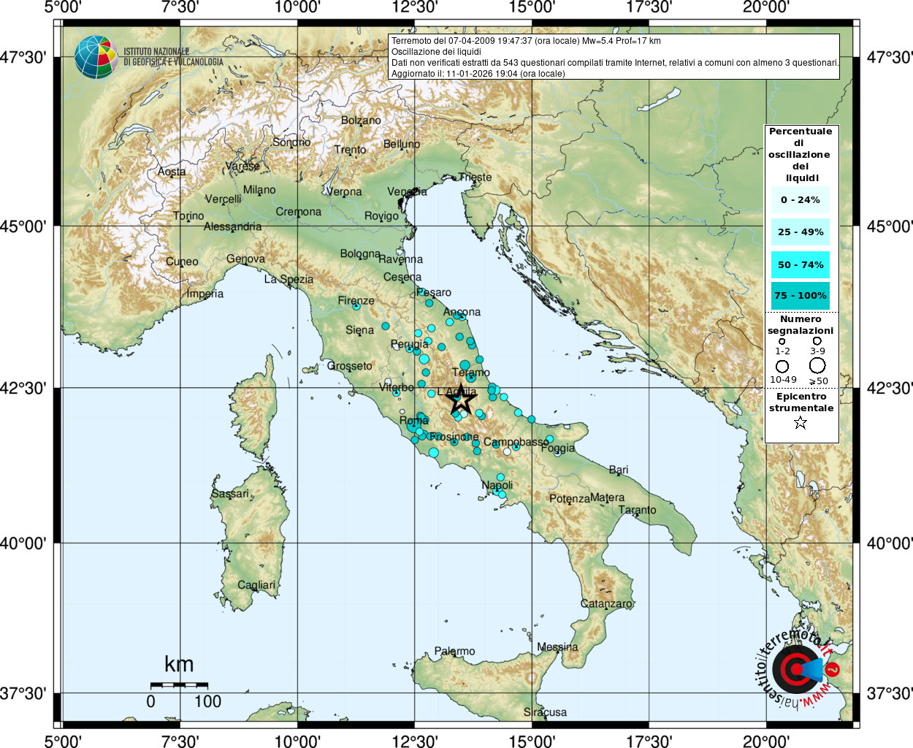This screenshot has width=913, height=748.
Task: Click the Siena city label
Action: coord(359,330)
